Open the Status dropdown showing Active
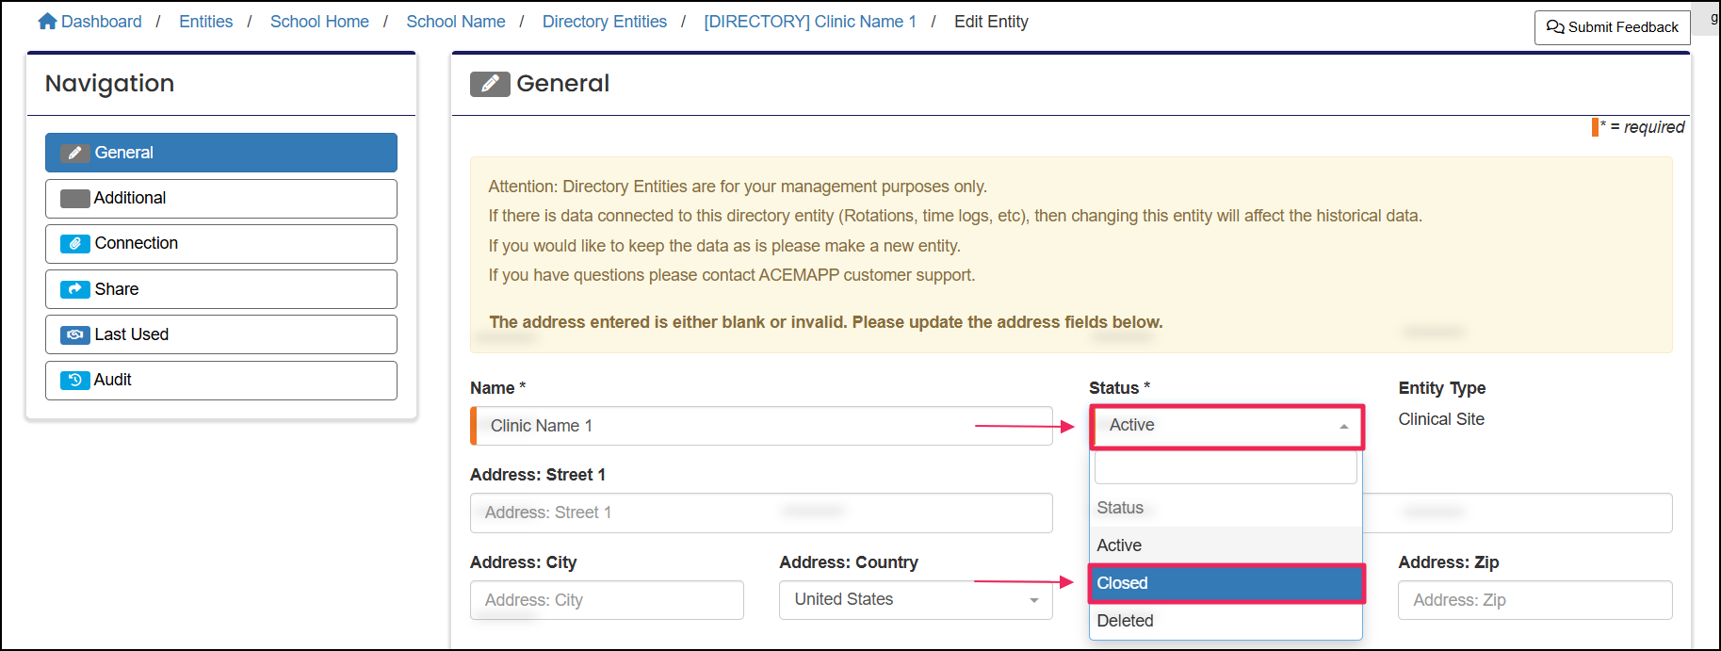Image resolution: width=1721 pixels, height=651 pixels. point(1226,427)
